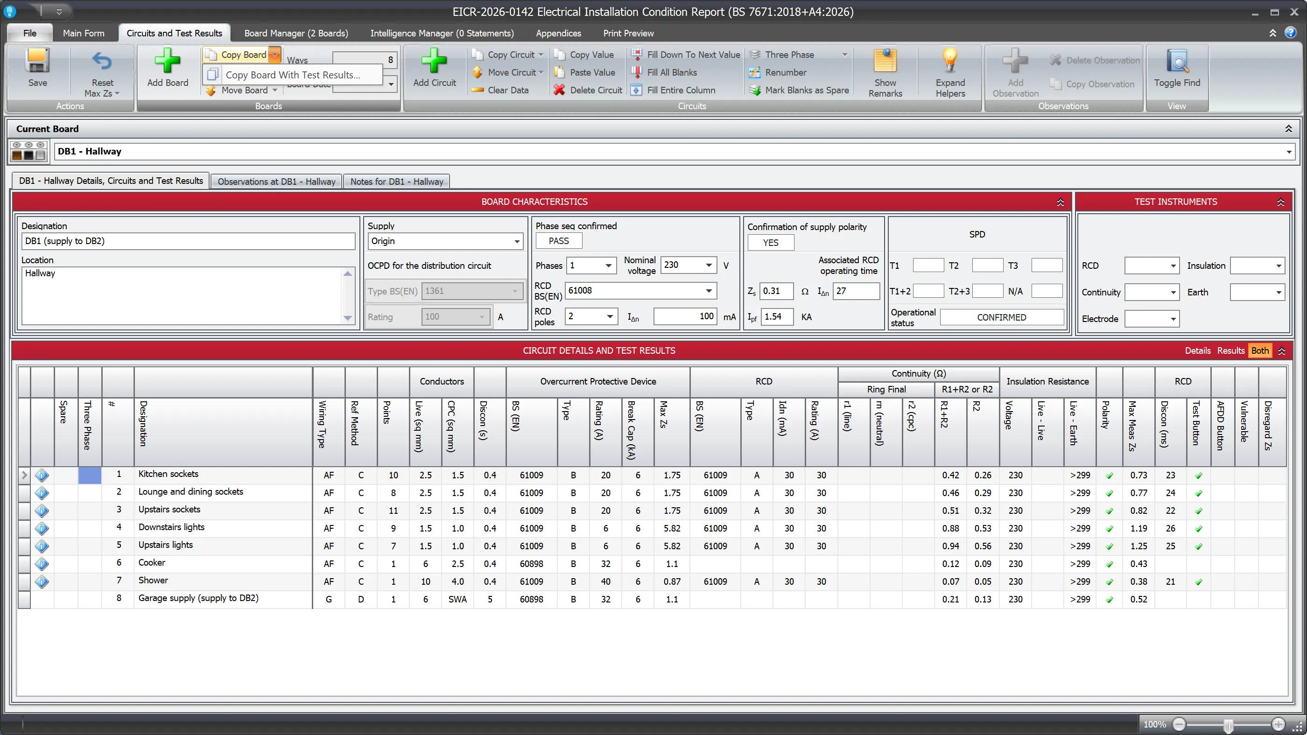Click the Clear Data icon
This screenshot has height=735, width=1307.
point(478,90)
